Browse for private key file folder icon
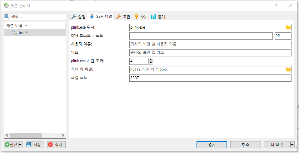This screenshot has height=153, width=299. point(288,69)
